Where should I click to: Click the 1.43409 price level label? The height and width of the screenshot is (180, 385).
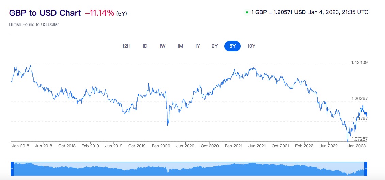click(359, 63)
